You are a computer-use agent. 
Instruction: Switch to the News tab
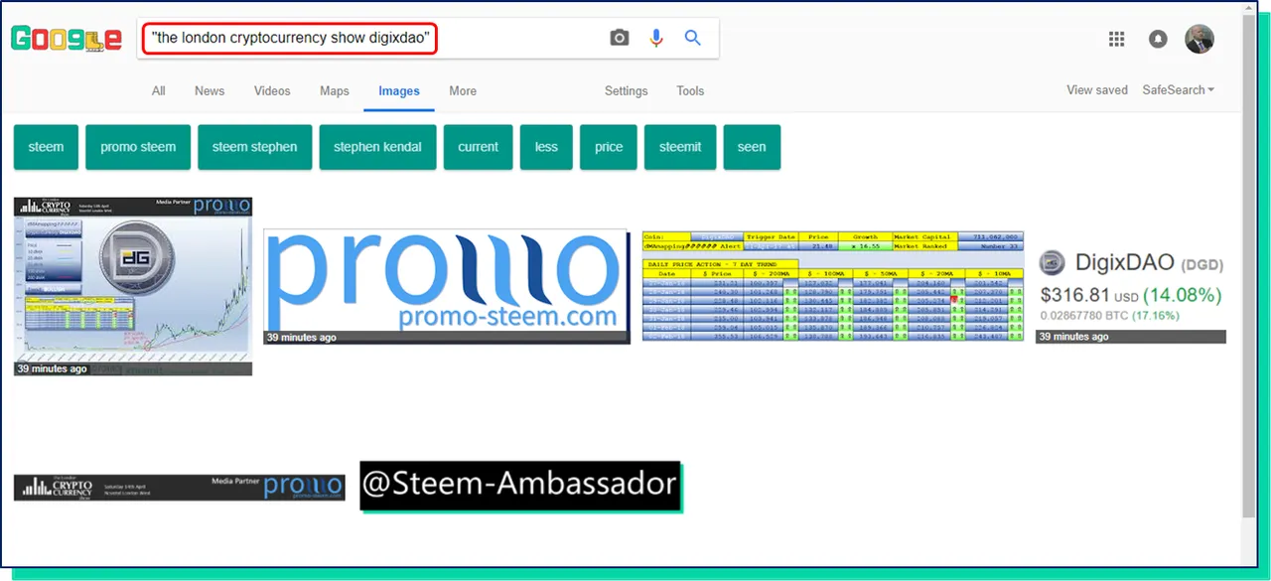pos(210,90)
